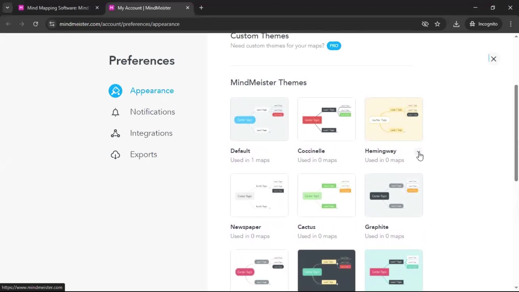Open Appearance preferences
Image resolution: width=519 pixels, height=292 pixels.
coord(152,91)
